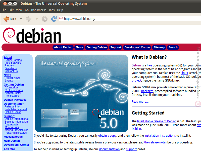Open the Documentation sidebar link
This screenshot has height=151, width=201.
[x=14, y=104]
